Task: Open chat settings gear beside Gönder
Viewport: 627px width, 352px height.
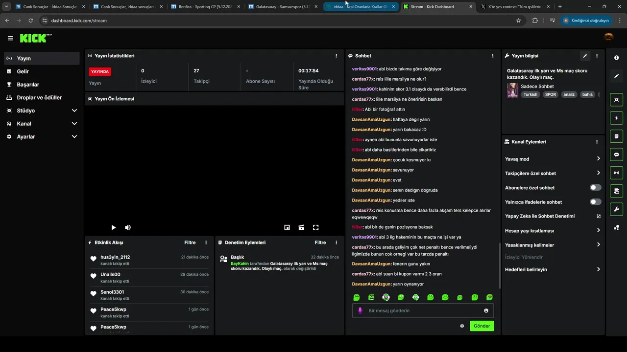Action: click(462, 326)
